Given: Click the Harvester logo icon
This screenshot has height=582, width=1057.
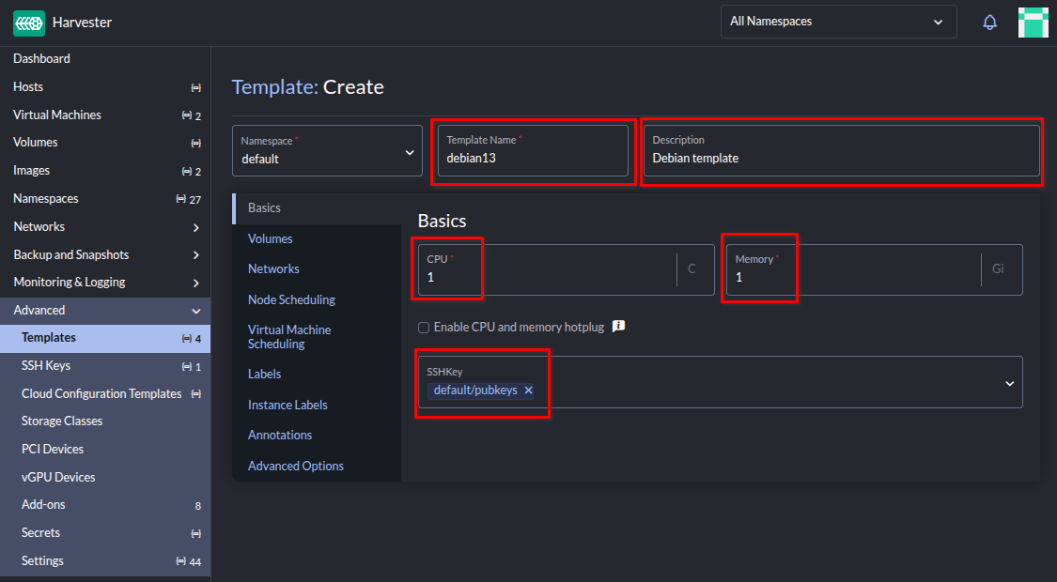Looking at the screenshot, I should click(28, 23).
